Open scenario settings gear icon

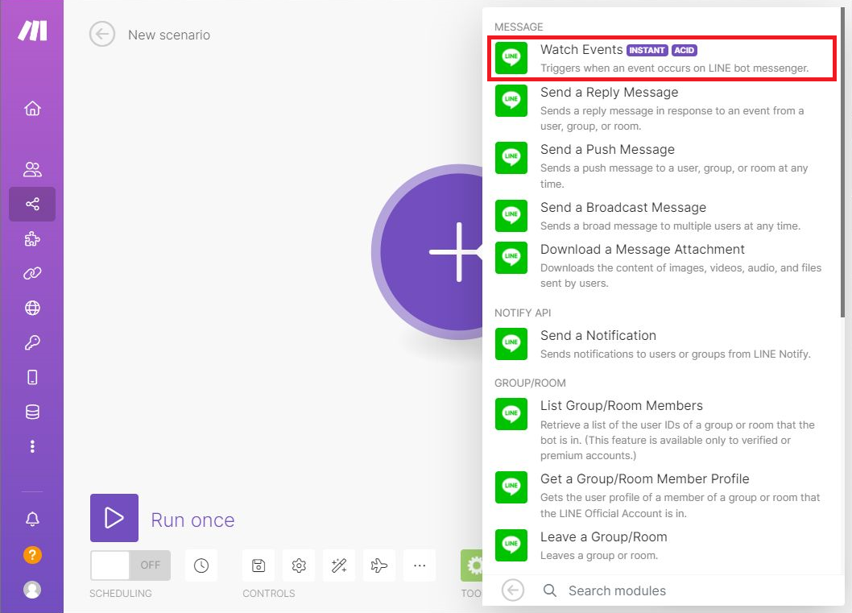click(299, 565)
